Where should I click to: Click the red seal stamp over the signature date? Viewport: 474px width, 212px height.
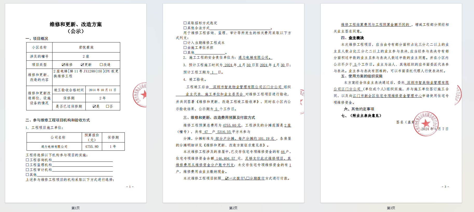point(425,124)
